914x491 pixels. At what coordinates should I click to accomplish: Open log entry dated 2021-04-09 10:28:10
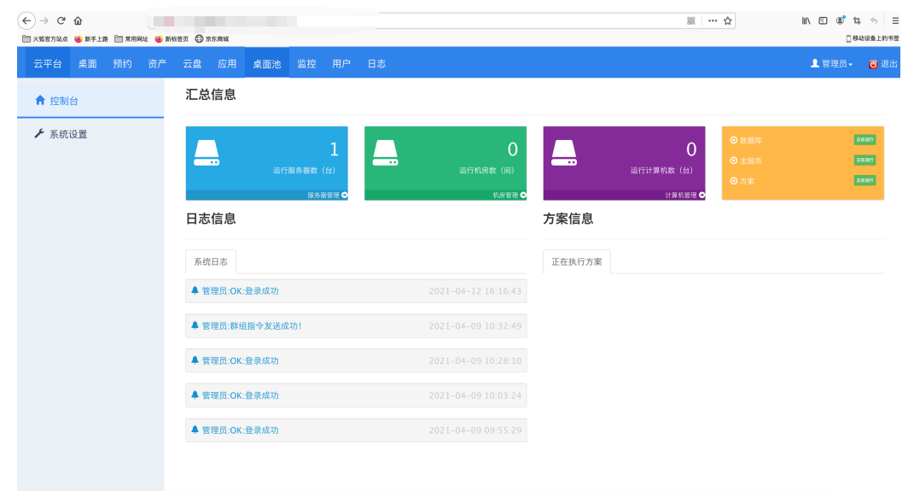[x=356, y=360]
